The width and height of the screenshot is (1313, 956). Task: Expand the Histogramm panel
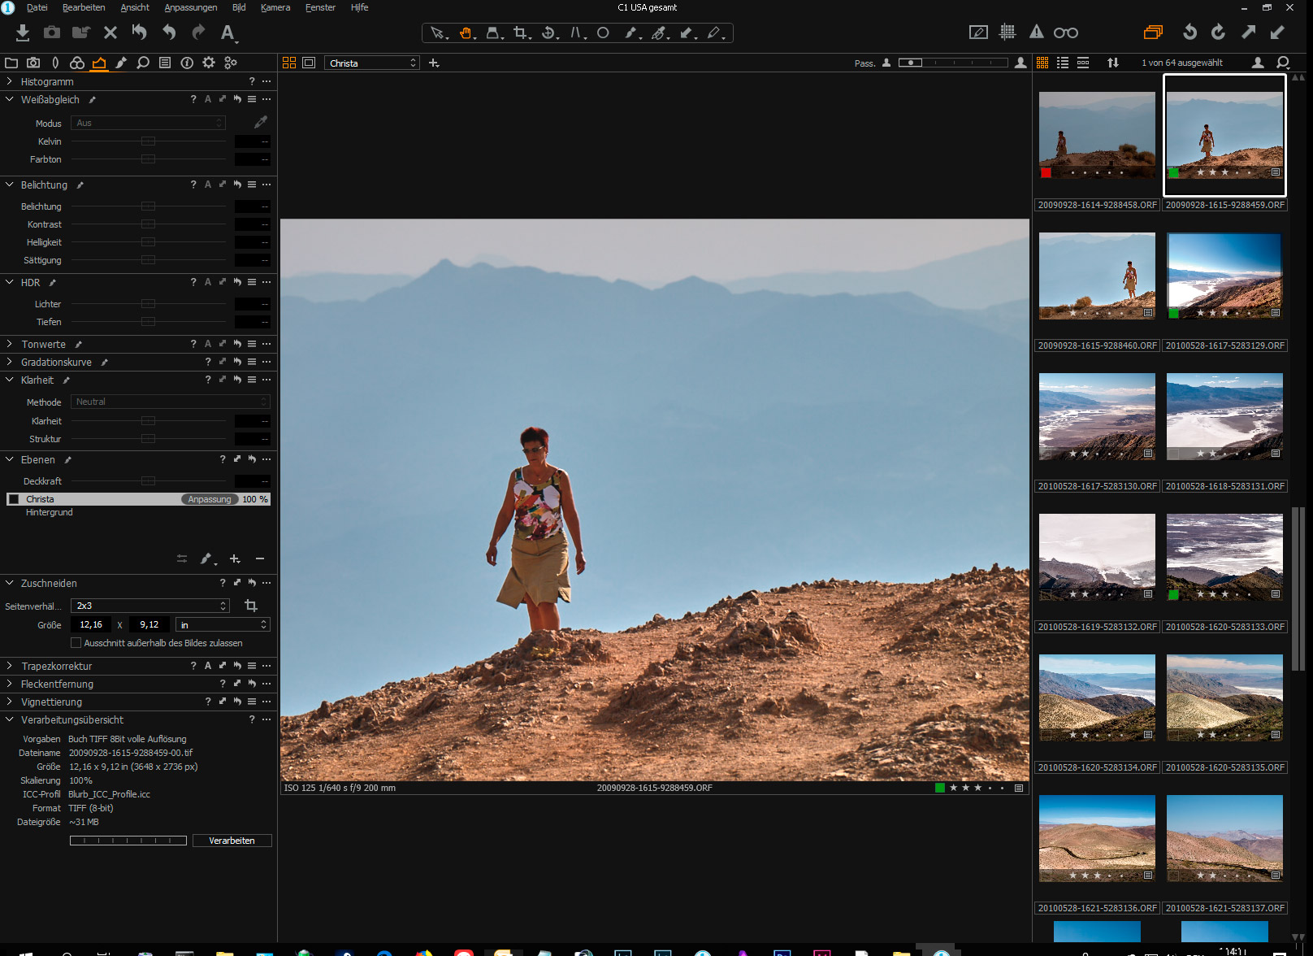pyautogui.click(x=9, y=81)
